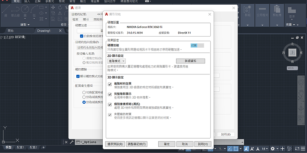Image resolution: width=307 pixels, height=153 pixels.
Task: Toggle Uncompressed textures (未壓縮的材質) checkbox
Action: click(x=110, y=115)
